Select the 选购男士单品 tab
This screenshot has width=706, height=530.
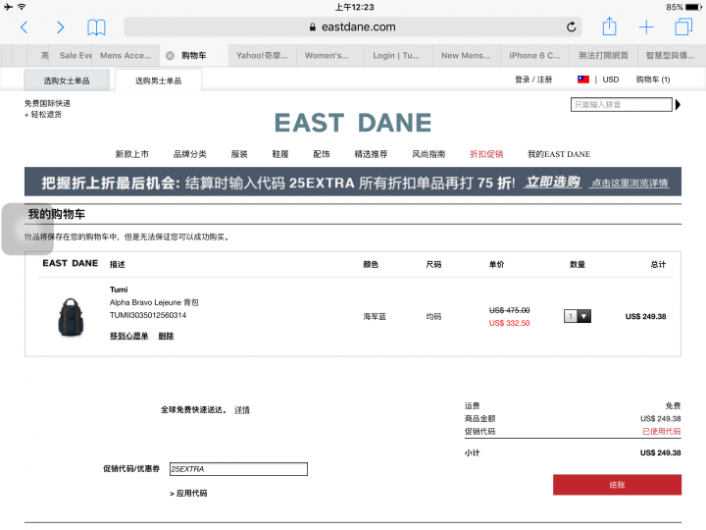[158, 80]
